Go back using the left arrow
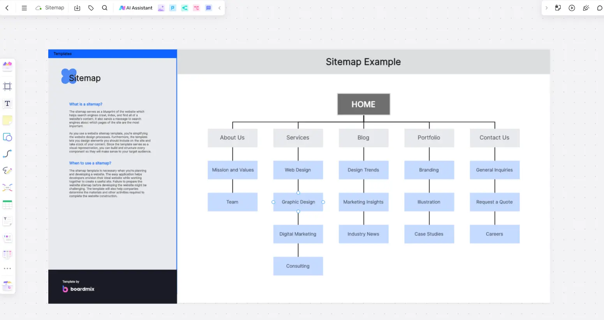The width and height of the screenshot is (604, 320). click(7, 8)
